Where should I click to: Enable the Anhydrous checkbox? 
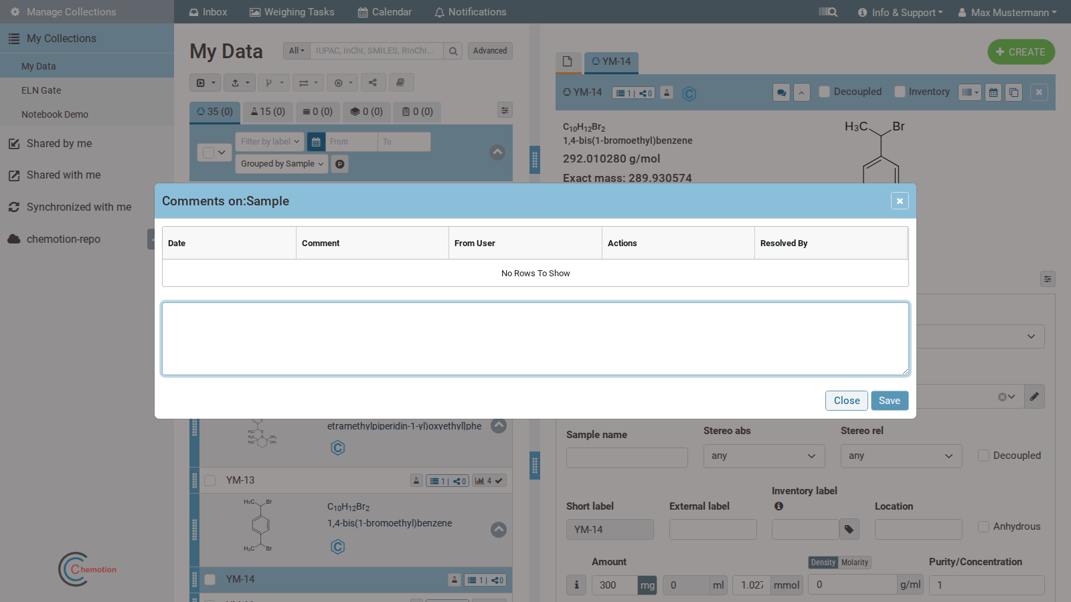983,526
